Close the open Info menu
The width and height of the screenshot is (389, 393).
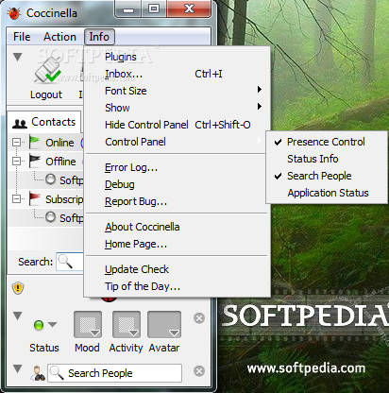[99, 37]
